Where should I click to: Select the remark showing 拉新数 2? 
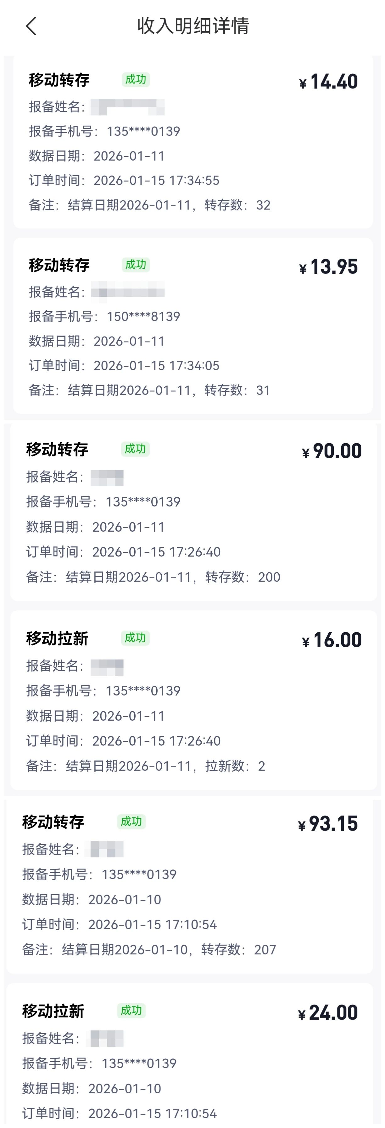[x=146, y=766]
